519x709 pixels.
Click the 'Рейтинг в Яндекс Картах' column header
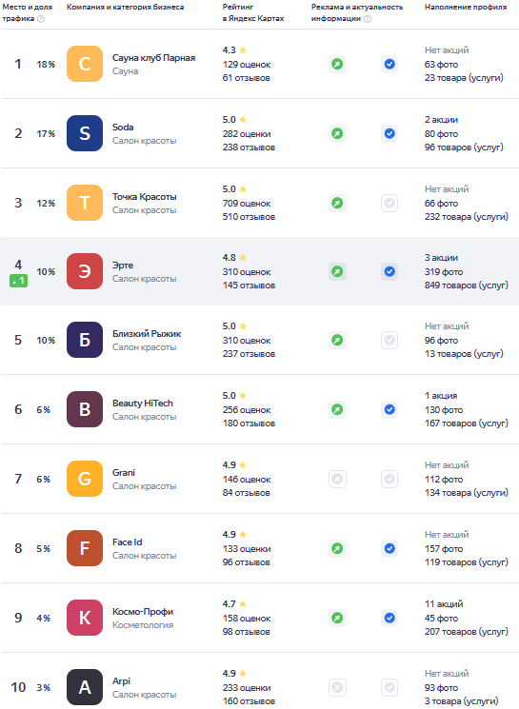(253, 12)
